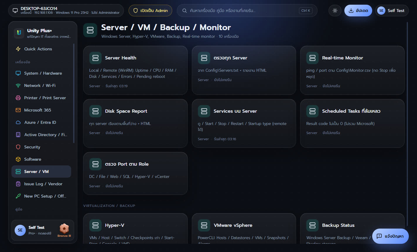417x252 pixels.
Task: Toggle the light/dark theme sun icon
Action: click(335, 11)
